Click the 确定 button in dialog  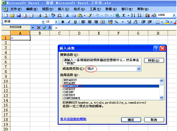coord(131,120)
